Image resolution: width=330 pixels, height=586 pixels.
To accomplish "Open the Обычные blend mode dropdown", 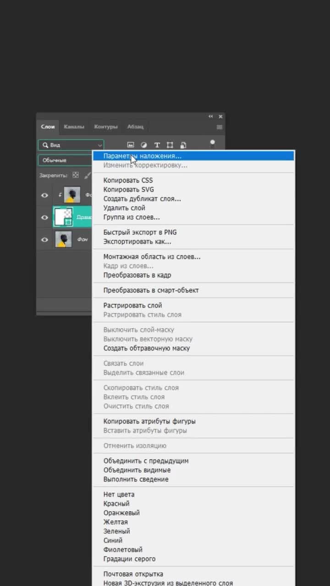I will coord(65,160).
